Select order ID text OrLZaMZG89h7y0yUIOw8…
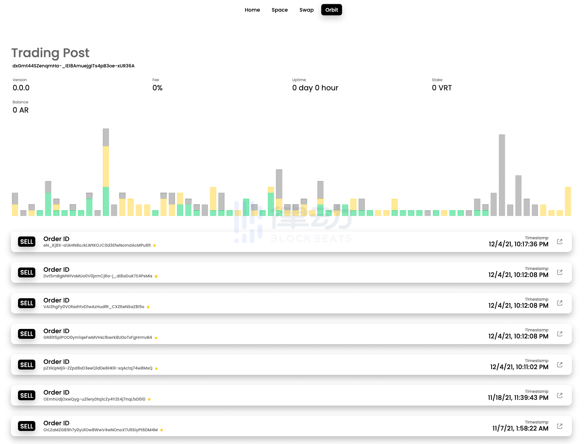The height and width of the screenshot is (444, 586). point(101,430)
